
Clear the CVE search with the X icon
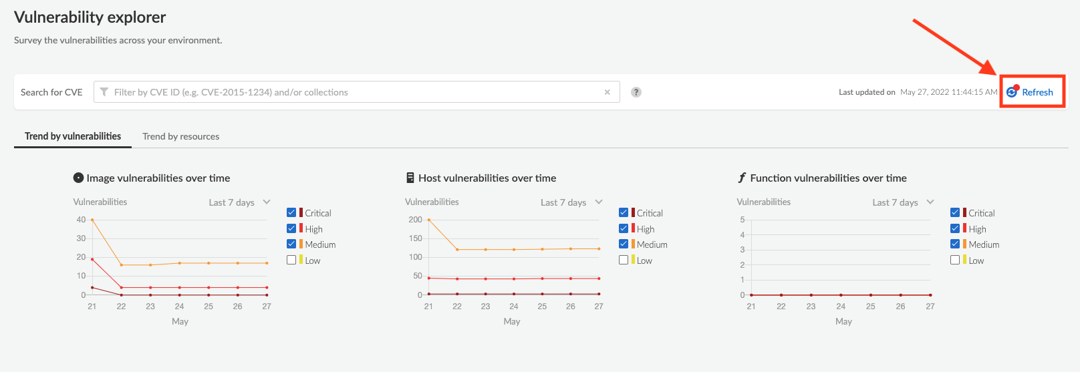(607, 92)
